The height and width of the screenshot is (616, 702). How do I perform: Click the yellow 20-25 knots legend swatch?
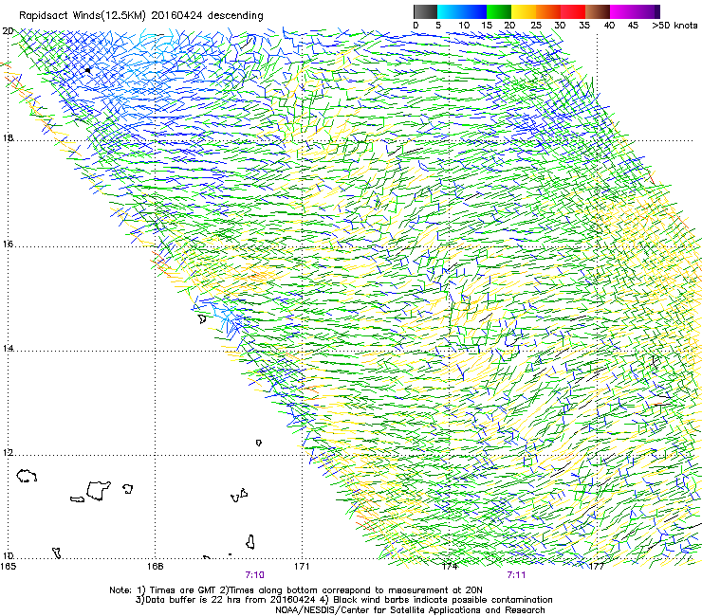pos(524,11)
